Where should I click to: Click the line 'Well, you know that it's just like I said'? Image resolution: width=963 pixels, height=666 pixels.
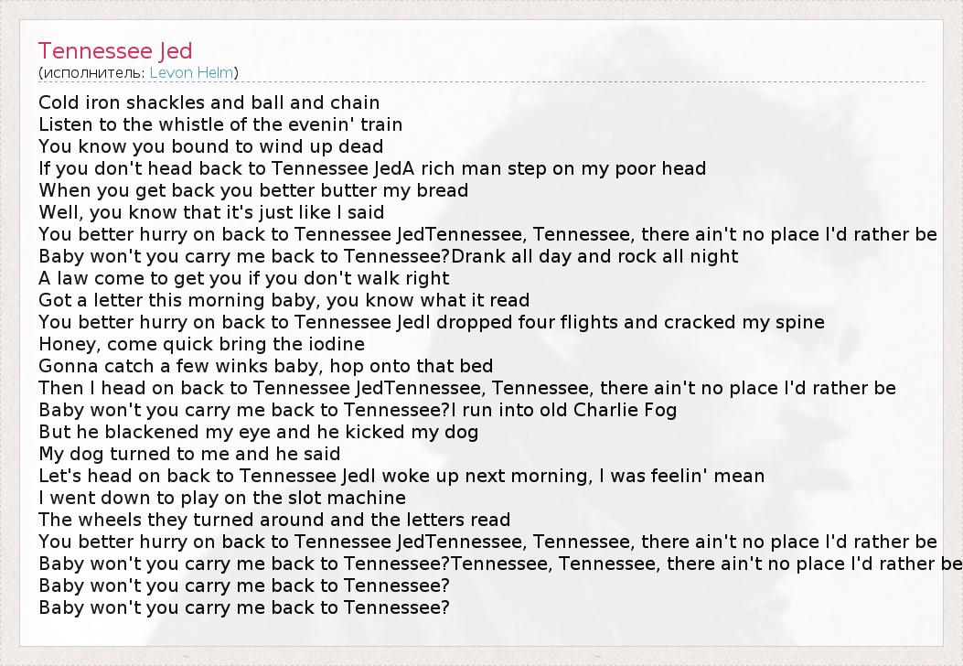point(211,212)
